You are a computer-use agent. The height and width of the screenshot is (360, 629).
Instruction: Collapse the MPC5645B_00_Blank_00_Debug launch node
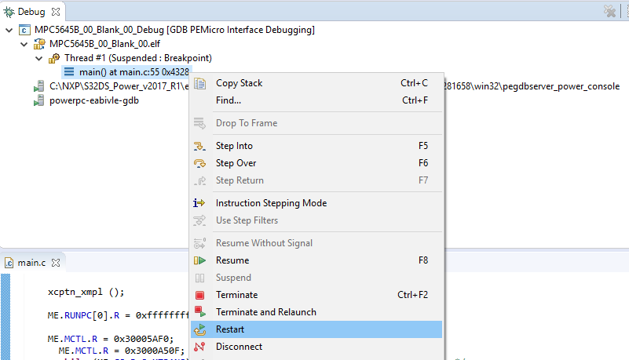[x=9, y=30]
